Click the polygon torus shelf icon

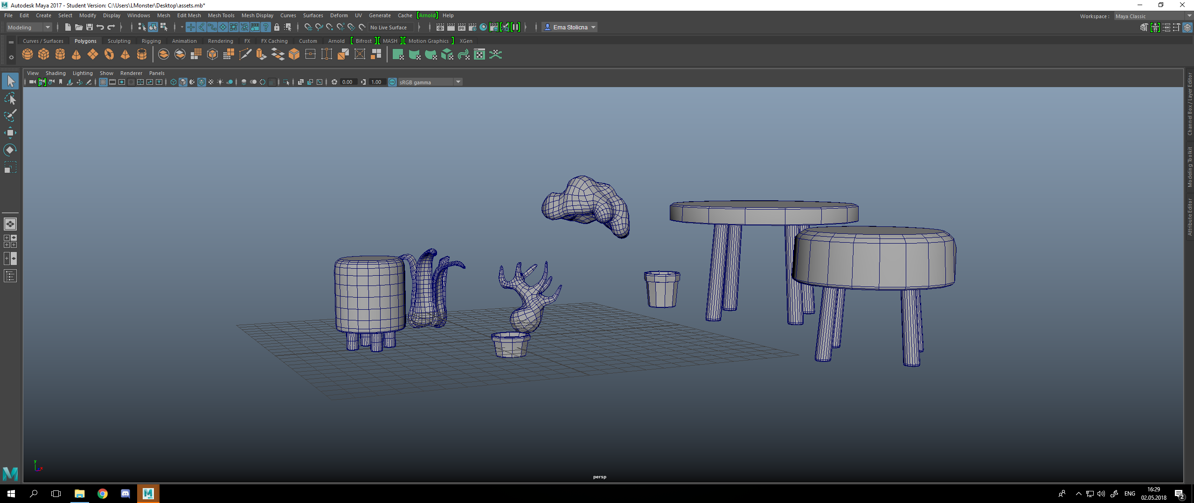click(109, 54)
